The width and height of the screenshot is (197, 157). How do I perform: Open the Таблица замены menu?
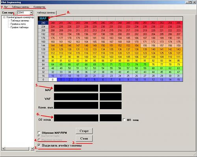(20, 7)
